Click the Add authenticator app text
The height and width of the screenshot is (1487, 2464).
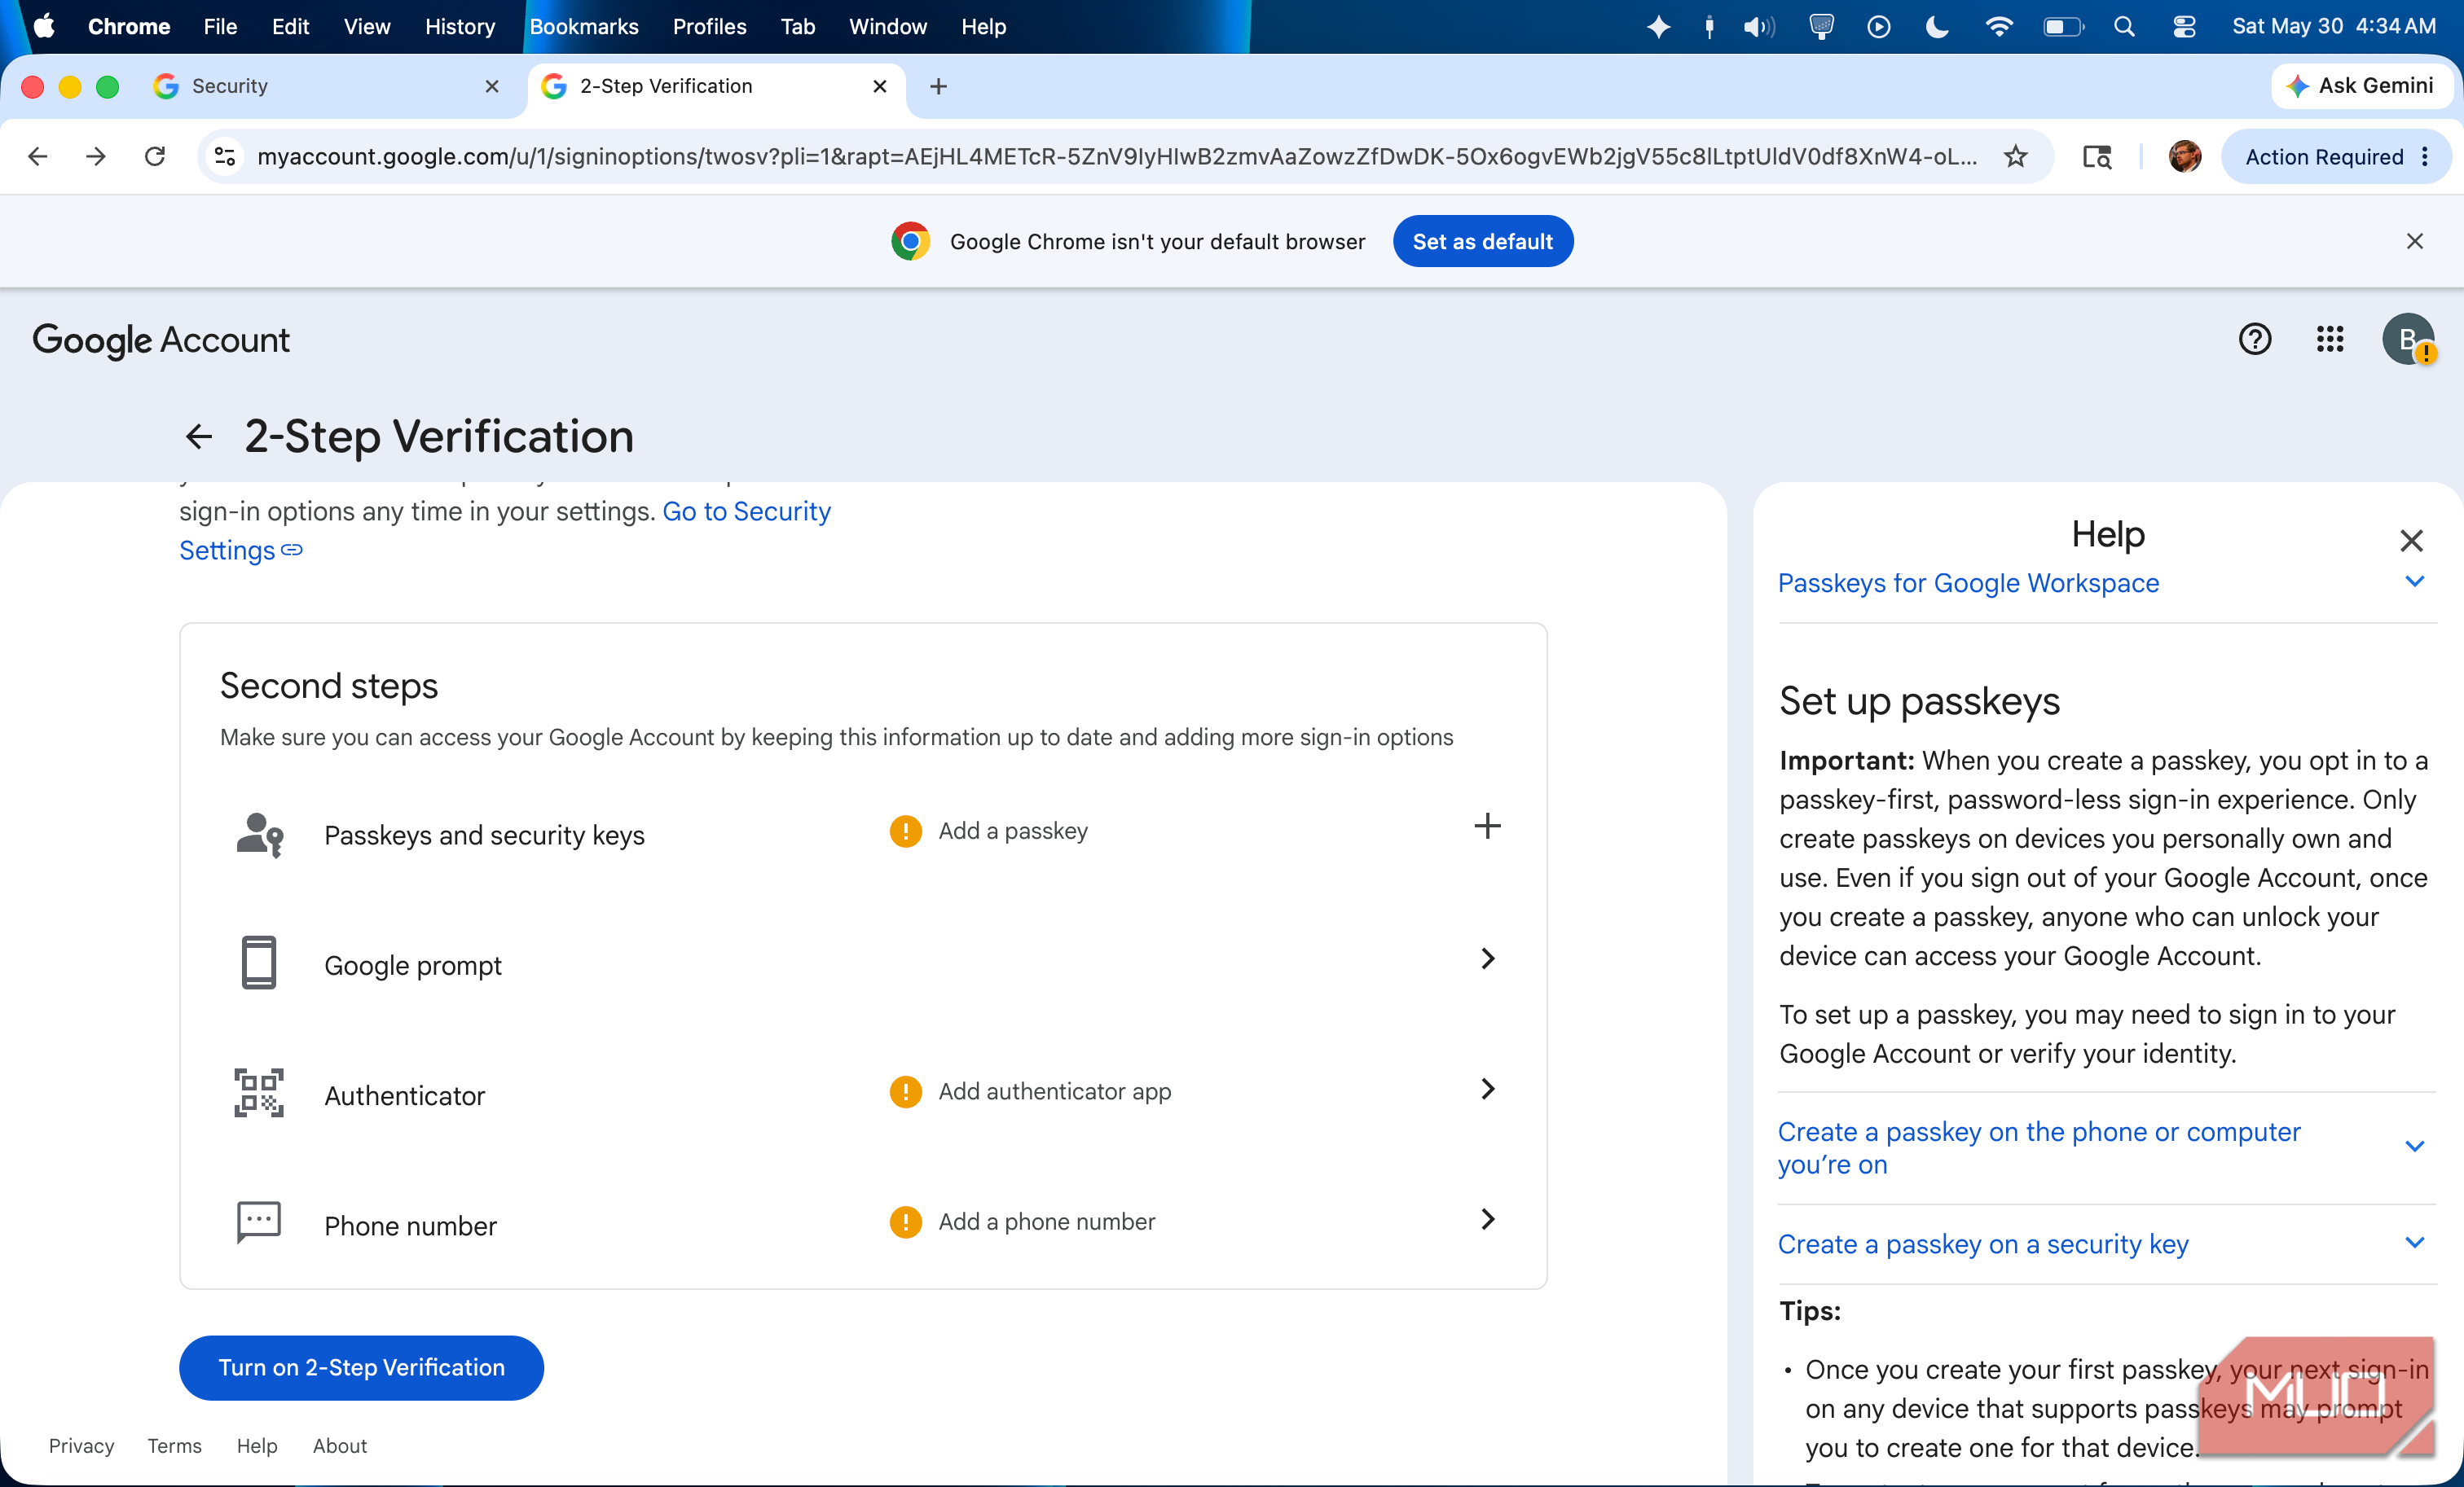[1054, 1091]
